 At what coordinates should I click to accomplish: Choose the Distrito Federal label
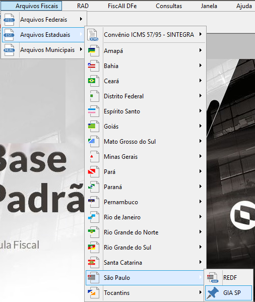pyautogui.click(x=124, y=96)
